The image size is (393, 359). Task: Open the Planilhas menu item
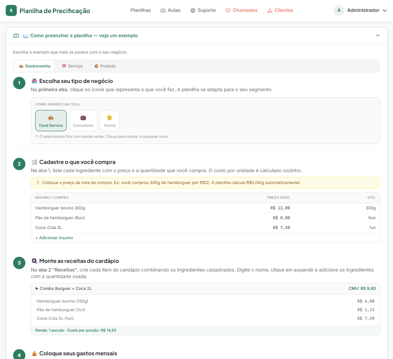(140, 10)
